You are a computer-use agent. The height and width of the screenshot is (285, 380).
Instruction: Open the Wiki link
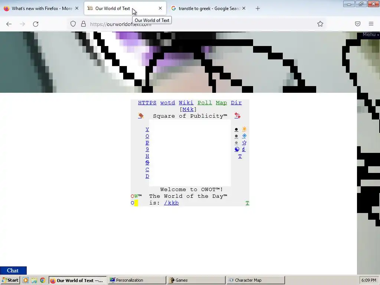pyautogui.click(x=186, y=103)
